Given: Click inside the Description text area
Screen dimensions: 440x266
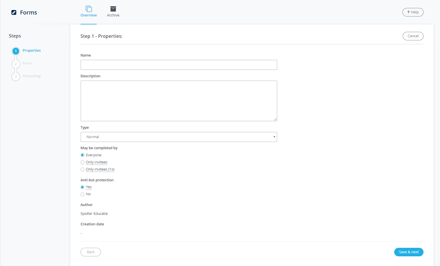Looking at the screenshot, I should (x=179, y=101).
